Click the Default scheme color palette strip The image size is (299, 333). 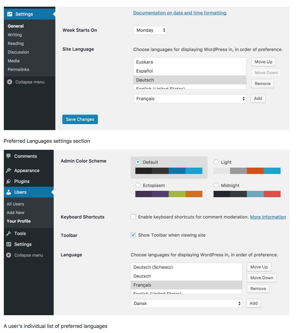169,171
